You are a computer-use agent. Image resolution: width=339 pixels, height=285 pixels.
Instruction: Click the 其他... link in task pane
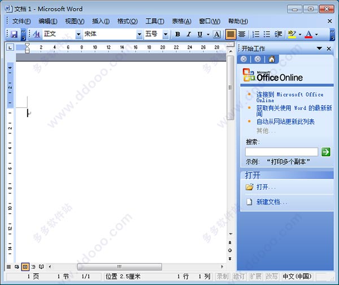(266, 131)
